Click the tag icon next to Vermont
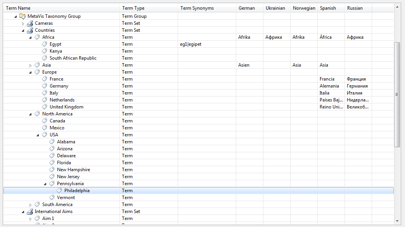The image size is (405, 227). pos(52,198)
